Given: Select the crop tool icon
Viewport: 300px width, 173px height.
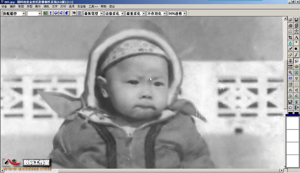Looking at the screenshot, I should point(290,37).
